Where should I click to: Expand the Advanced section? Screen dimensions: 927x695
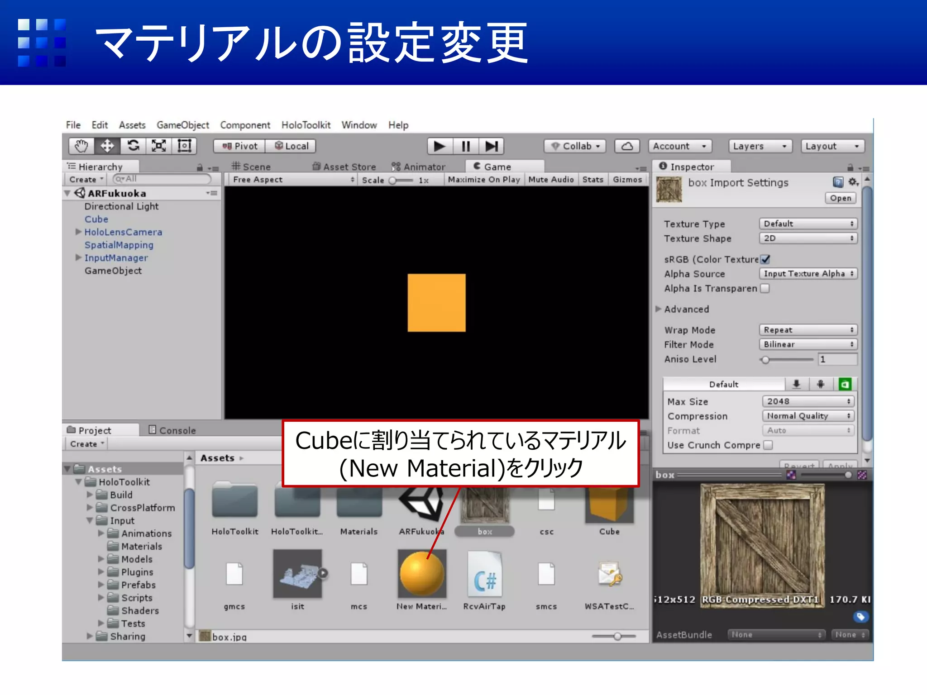(x=659, y=309)
